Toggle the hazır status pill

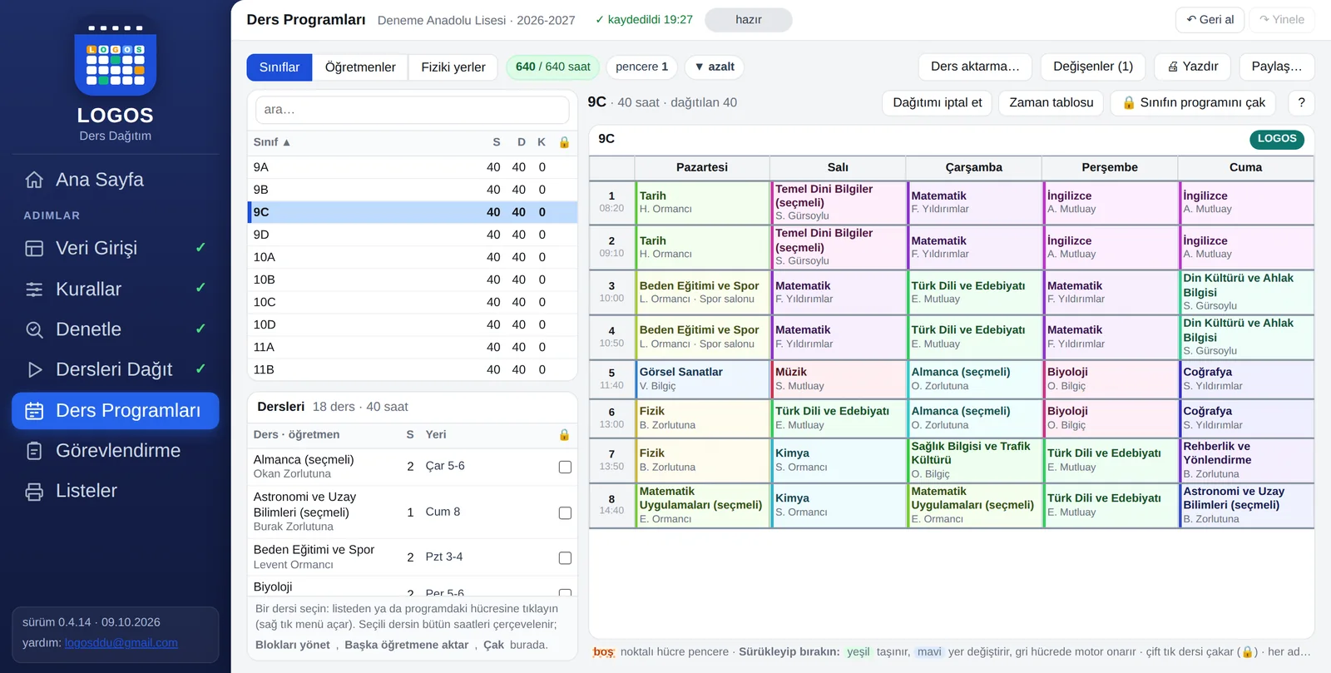(748, 20)
